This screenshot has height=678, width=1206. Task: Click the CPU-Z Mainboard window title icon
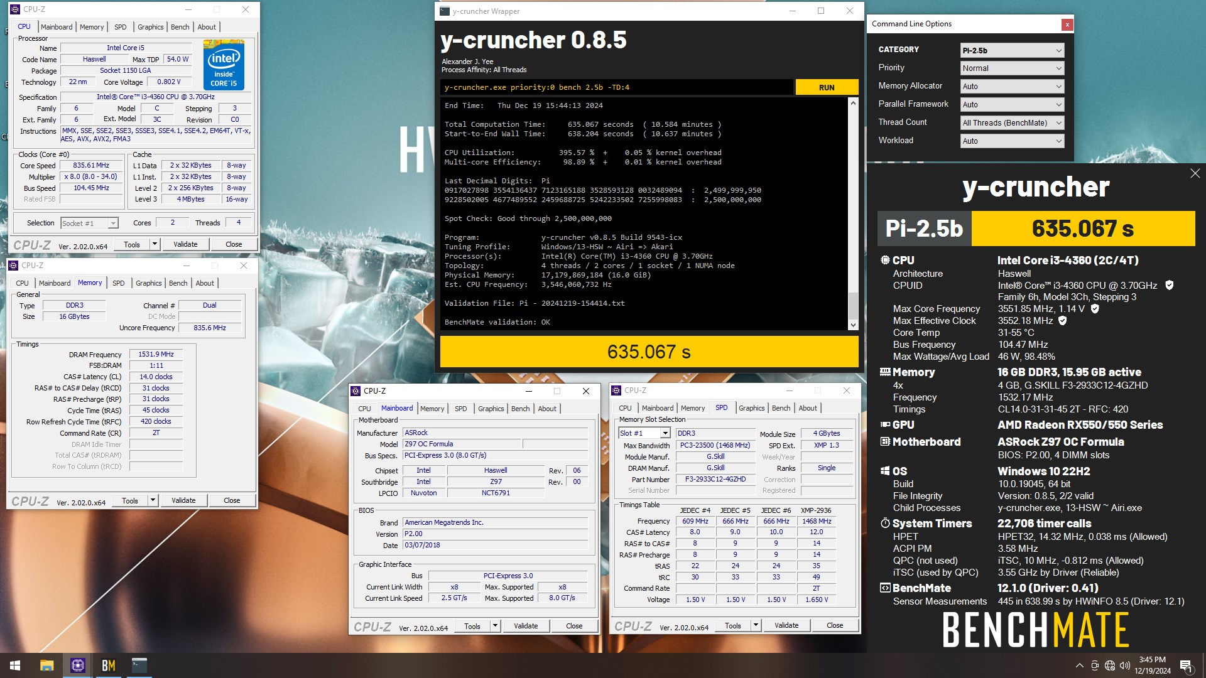coord(356,390)
